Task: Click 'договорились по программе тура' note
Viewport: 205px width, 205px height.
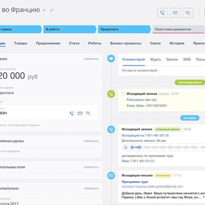Action: pyautogui.click(x=147, y=156)
